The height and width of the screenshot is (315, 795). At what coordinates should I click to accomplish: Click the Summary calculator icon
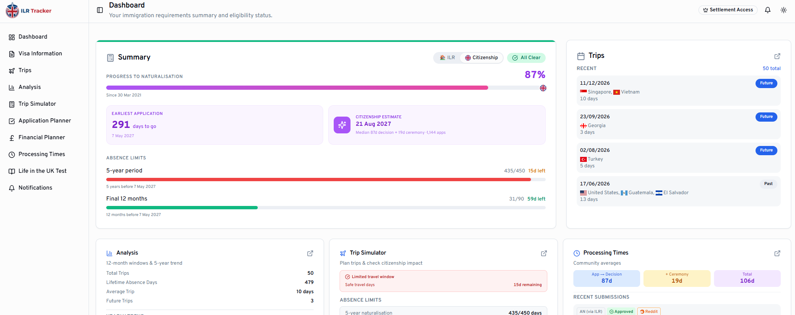pos(110,58)
